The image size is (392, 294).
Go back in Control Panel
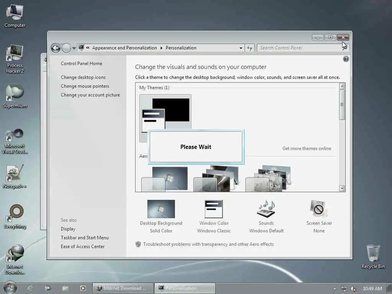[x=56, y=48]
